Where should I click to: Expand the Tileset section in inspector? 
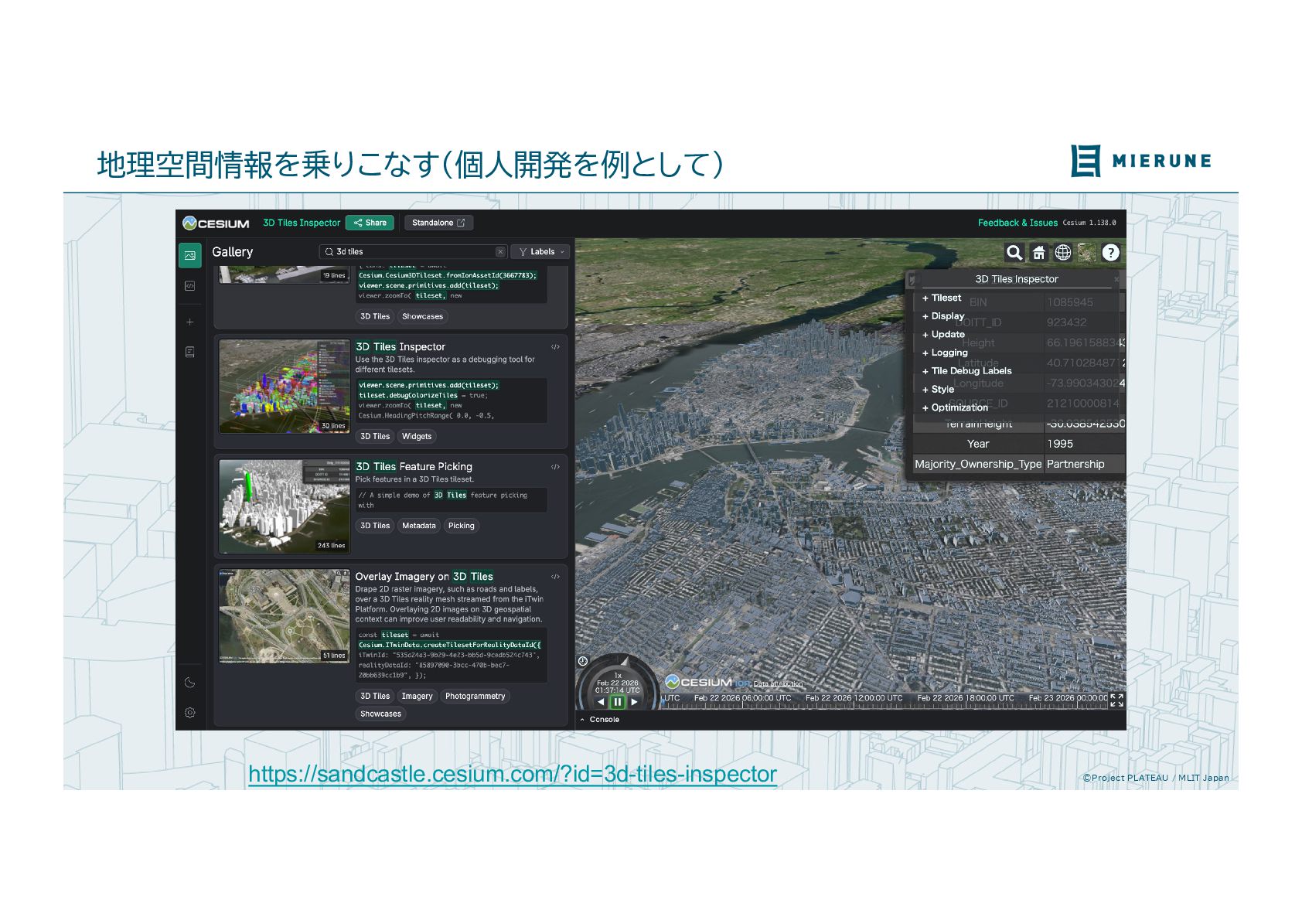point(941,298)
